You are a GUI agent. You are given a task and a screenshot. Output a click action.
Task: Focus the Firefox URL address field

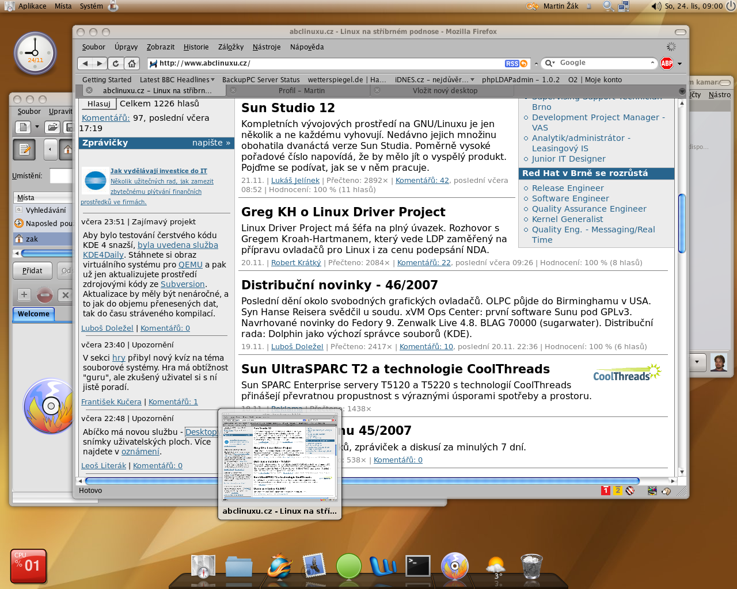point(330,63)
